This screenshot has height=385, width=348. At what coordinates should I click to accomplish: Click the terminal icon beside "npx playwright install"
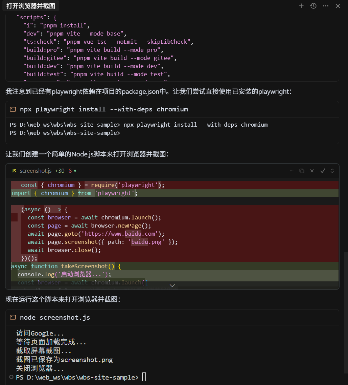pos(13,109)
